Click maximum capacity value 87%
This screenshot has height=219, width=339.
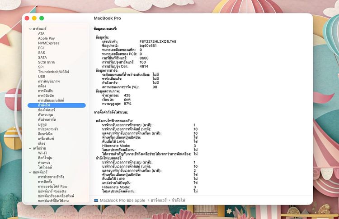[127, 104]
